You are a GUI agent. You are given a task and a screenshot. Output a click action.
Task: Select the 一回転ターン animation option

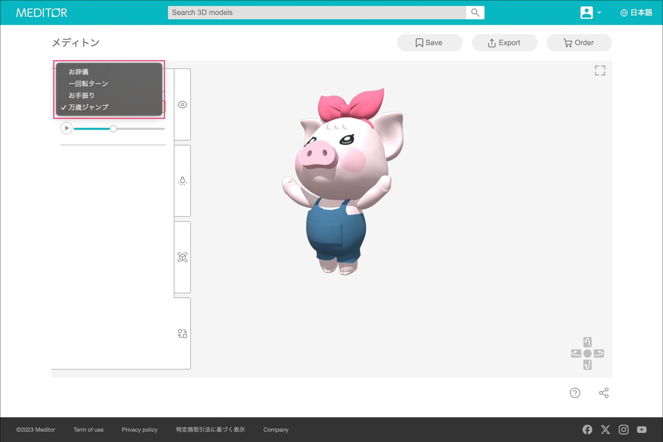click(88, 84)
